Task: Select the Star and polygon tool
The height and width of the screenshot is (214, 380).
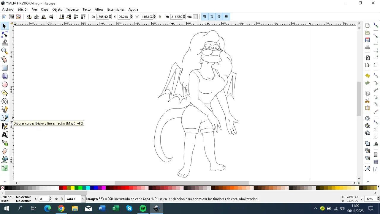Action: coord(4,93)
